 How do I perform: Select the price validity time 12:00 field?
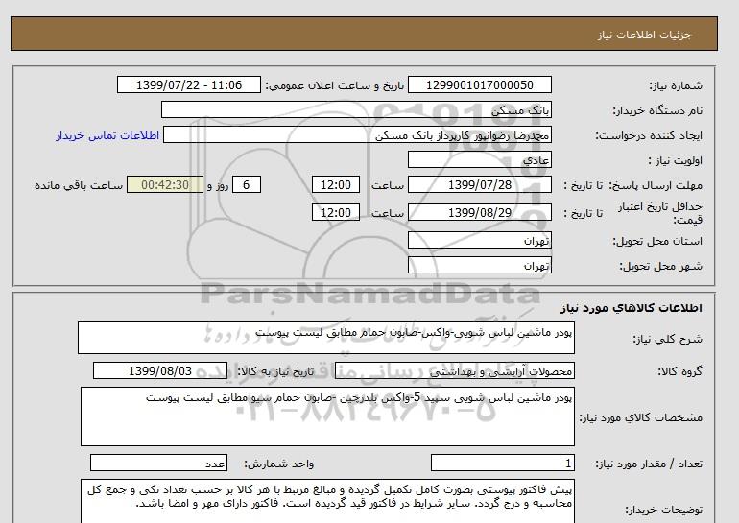[337, 212]
